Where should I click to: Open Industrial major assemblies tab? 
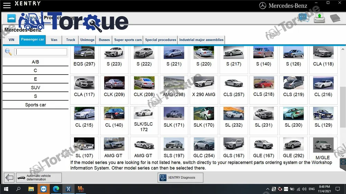[x=201, y=40]
